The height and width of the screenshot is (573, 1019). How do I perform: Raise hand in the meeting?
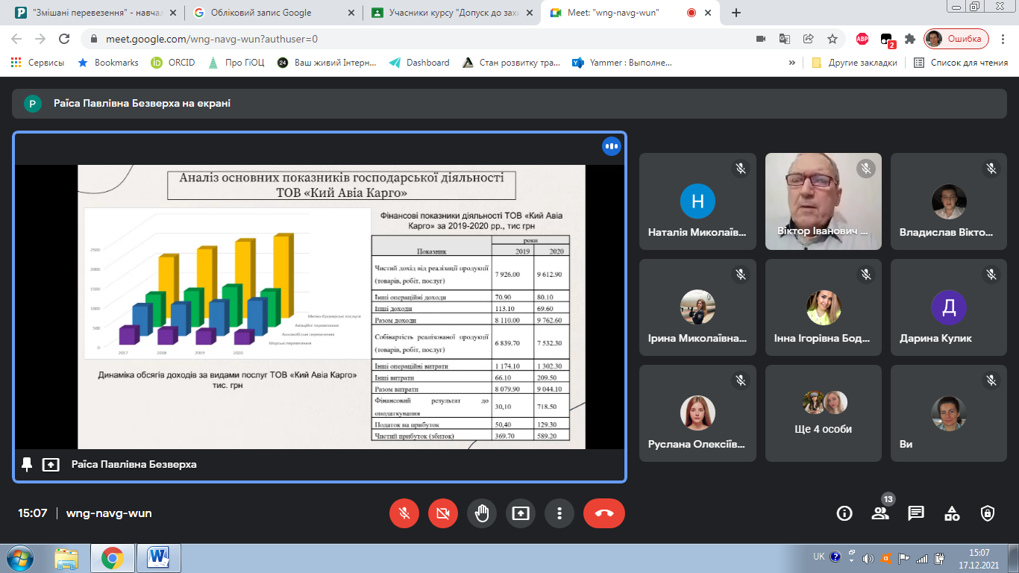[x=482, y=513]
